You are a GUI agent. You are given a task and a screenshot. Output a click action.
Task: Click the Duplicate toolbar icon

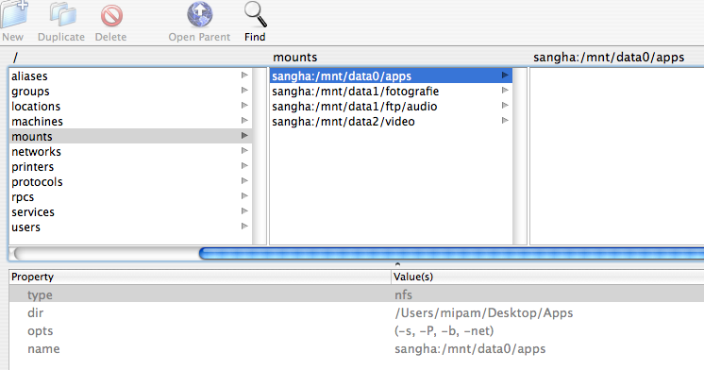62,14
